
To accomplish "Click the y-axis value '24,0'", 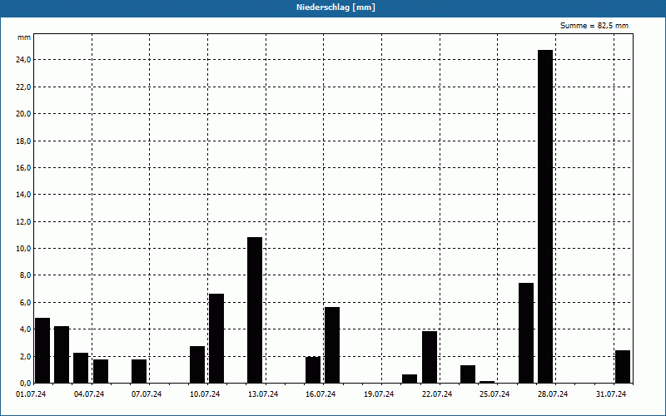I will click(23, 60).
